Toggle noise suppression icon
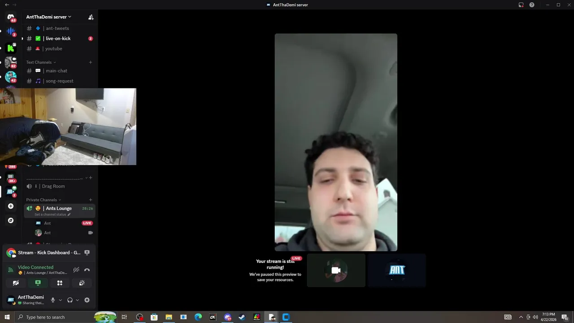 76,270
